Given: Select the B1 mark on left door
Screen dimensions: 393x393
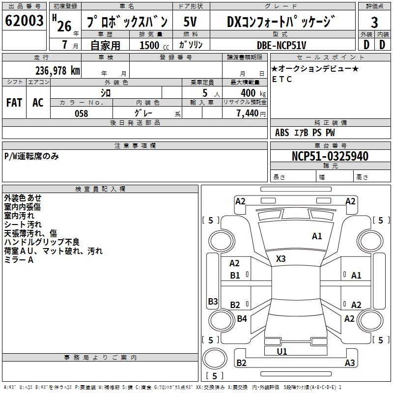Looking at the screenshot, I should point(235,276).
